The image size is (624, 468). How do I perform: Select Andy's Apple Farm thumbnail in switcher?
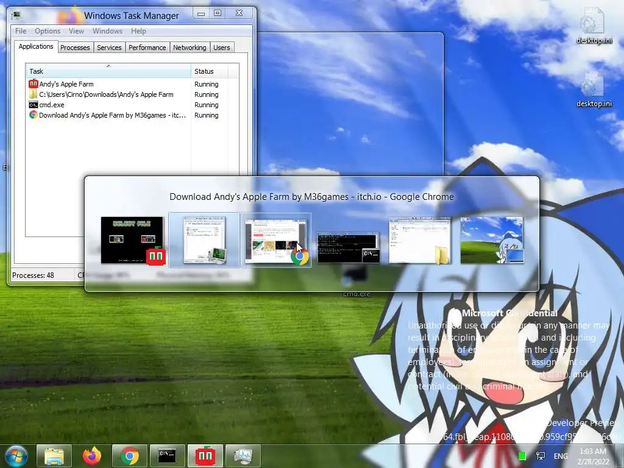point(132,240)
